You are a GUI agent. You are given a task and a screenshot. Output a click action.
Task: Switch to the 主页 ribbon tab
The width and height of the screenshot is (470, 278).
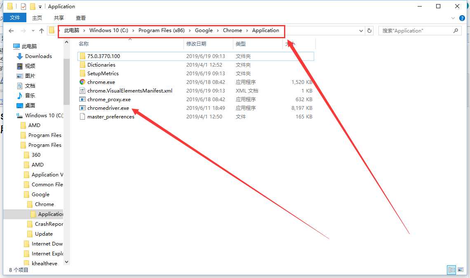(x=37, y=18)
